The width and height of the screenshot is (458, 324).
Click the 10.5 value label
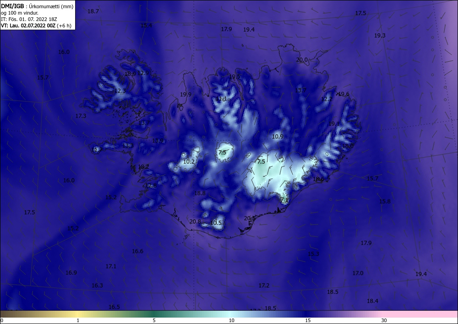(216, 223)
